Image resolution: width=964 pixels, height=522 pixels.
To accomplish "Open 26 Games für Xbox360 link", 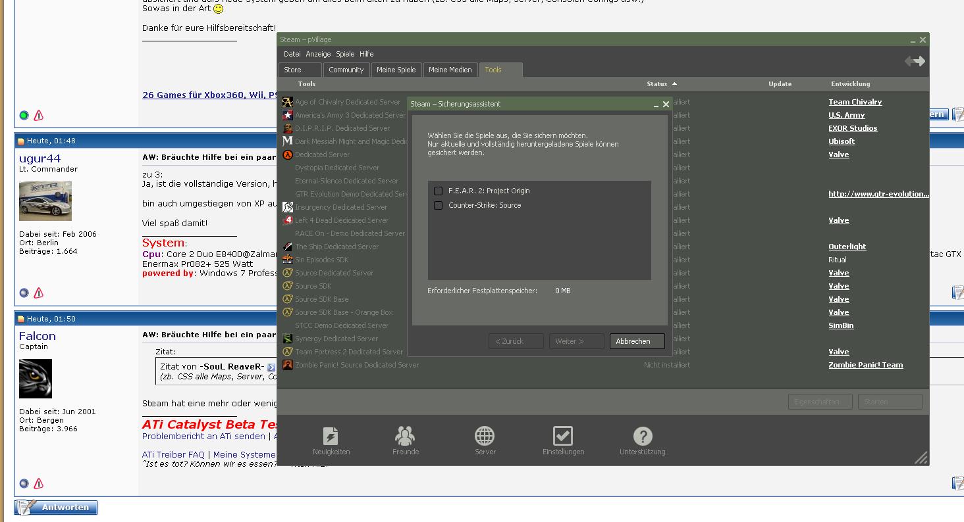I will click(x=210, y=95).
